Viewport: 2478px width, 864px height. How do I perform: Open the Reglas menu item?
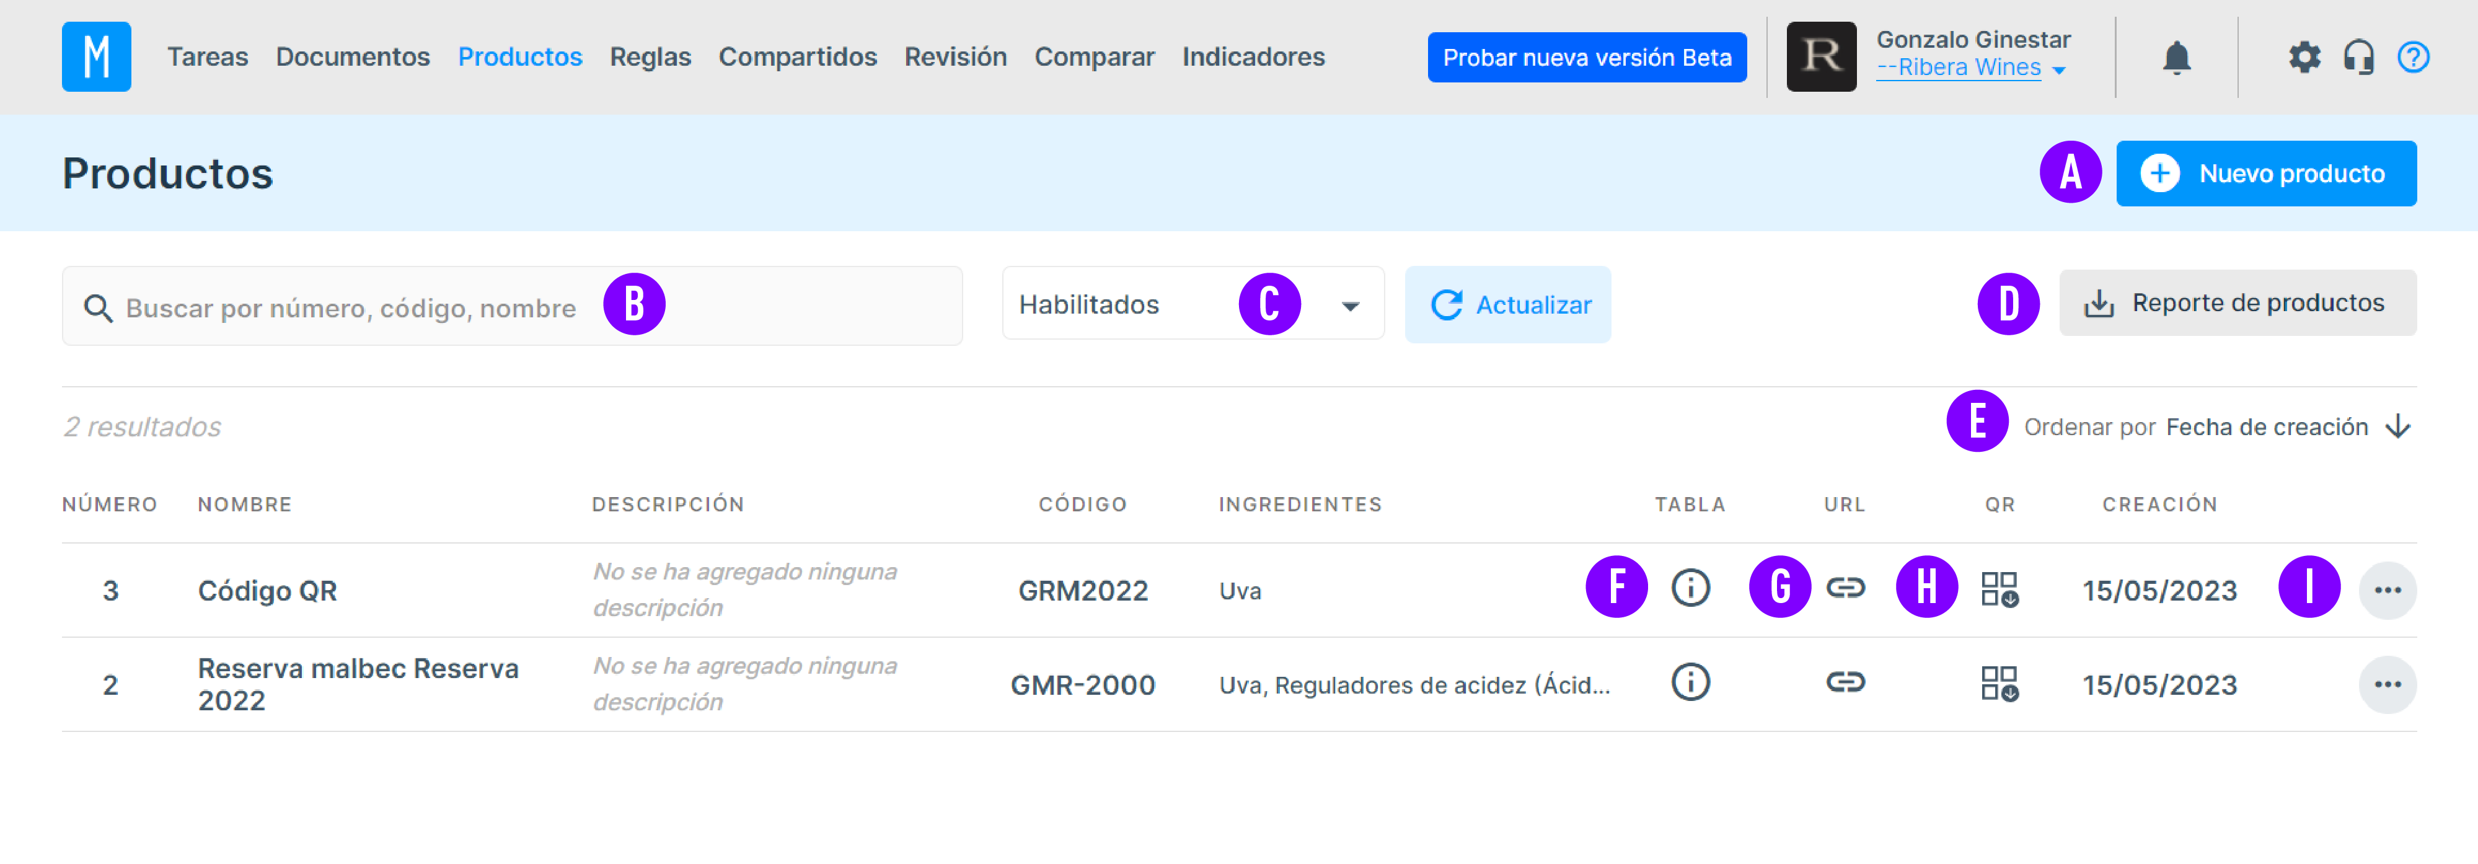650,57
